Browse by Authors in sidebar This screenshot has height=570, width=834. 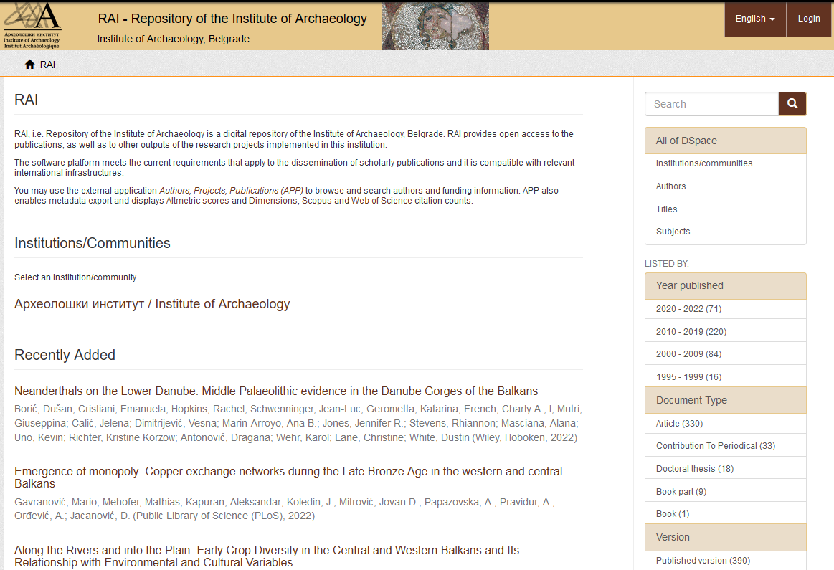tap(670, 186)
